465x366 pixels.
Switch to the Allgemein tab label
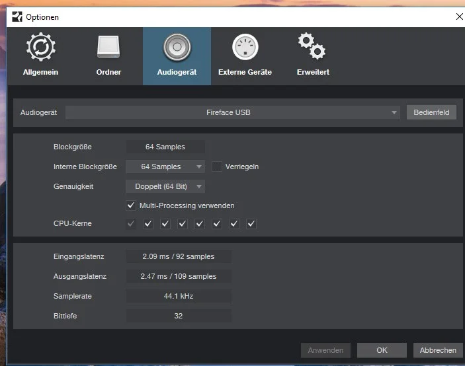[40, 72]
